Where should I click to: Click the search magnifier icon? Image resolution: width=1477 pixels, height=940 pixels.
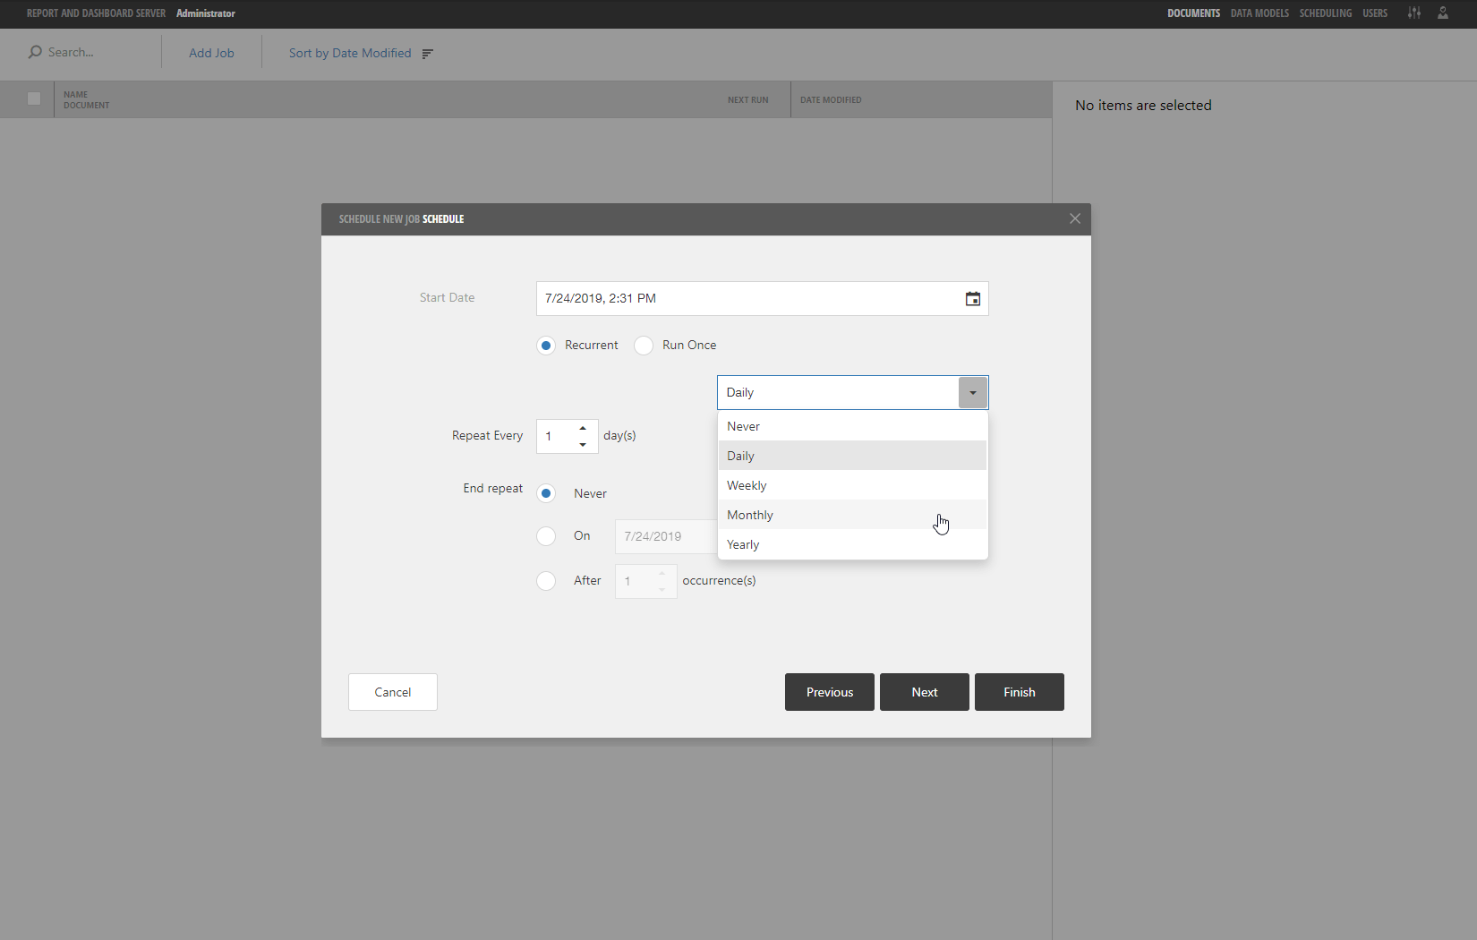[x=35, y=51]
